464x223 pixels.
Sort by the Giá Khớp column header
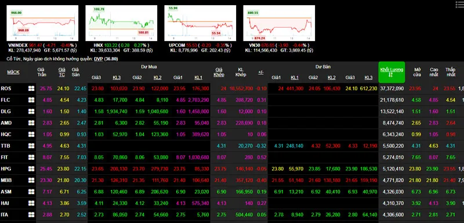(x=219, y=72)
